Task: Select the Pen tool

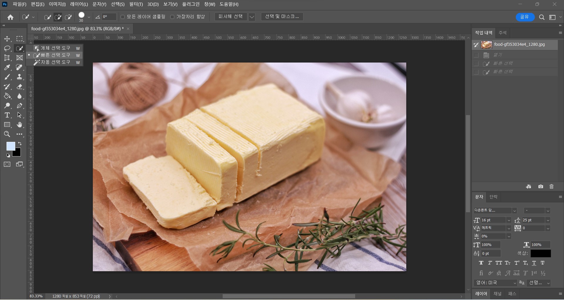Action: (20, 106)
